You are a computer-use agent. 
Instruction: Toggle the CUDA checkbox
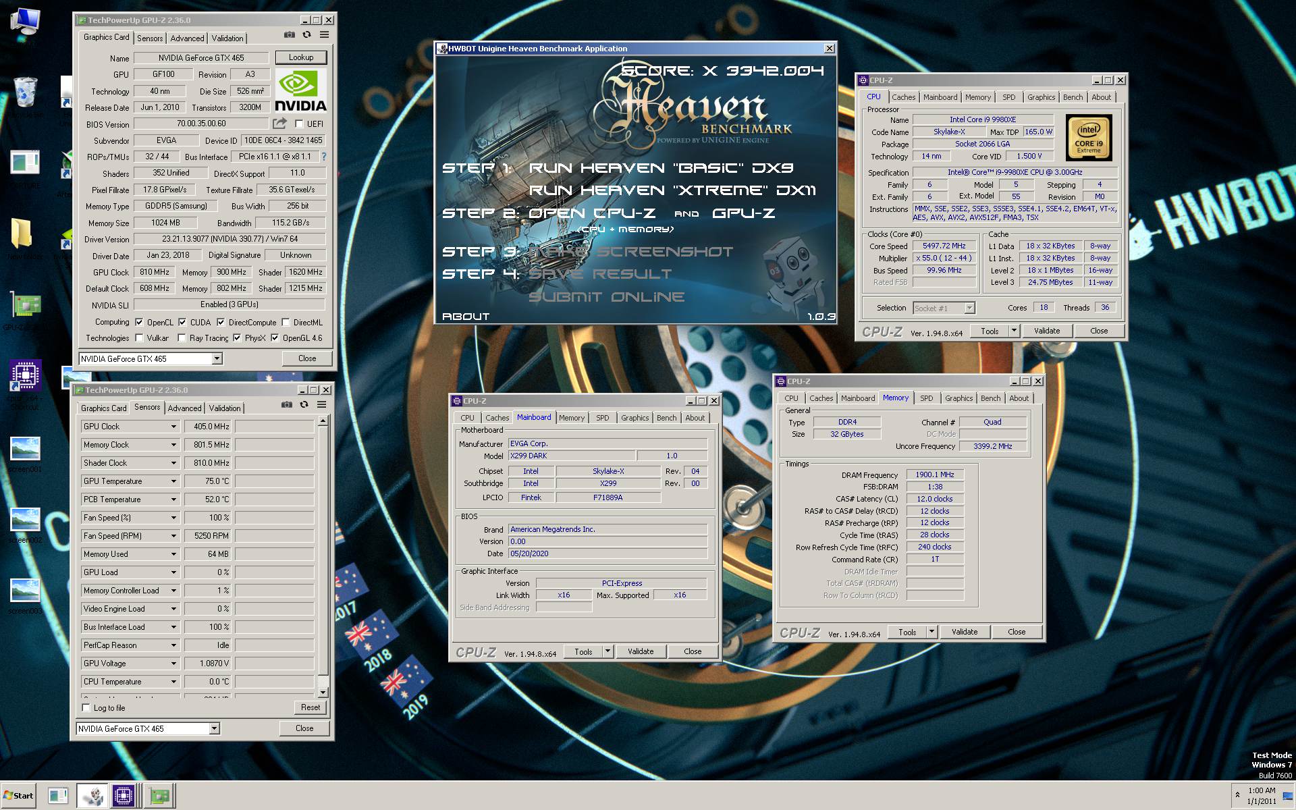tap(182, 322)
